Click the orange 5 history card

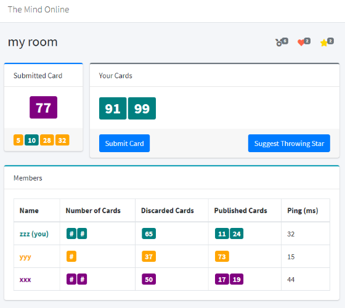pyautogui.click(x=18, y=140)
